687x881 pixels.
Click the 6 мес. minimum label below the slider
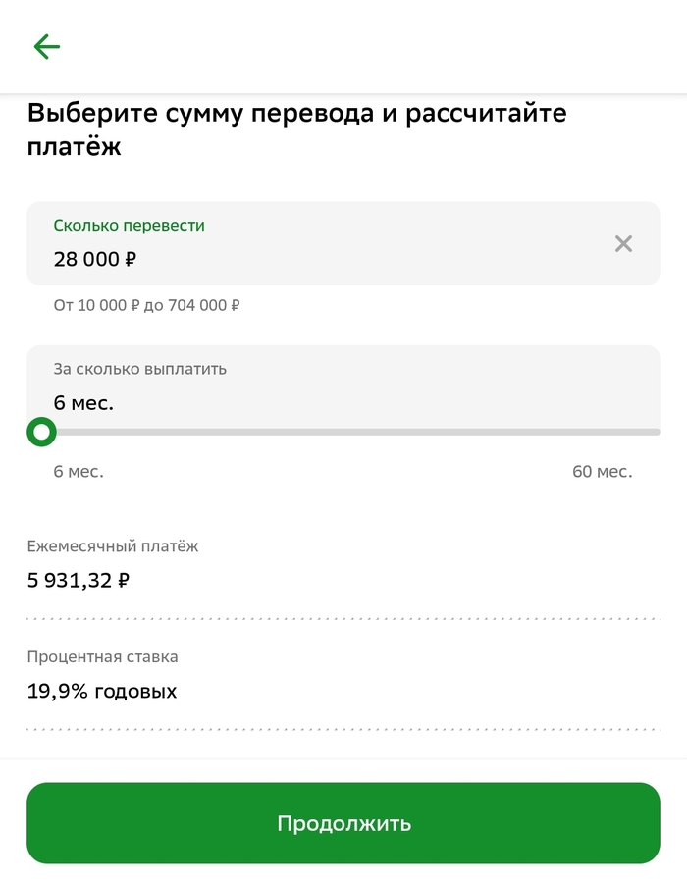pos(79,472)
